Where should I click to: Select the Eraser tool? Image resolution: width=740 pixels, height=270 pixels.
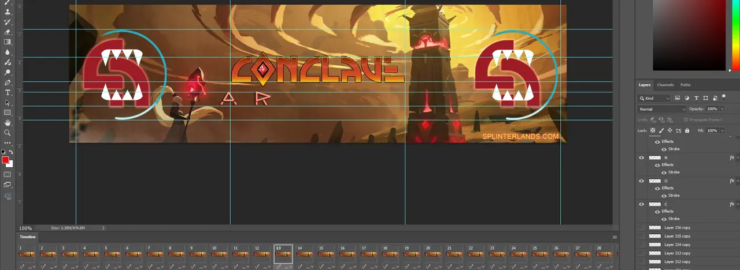click(8, 32)
